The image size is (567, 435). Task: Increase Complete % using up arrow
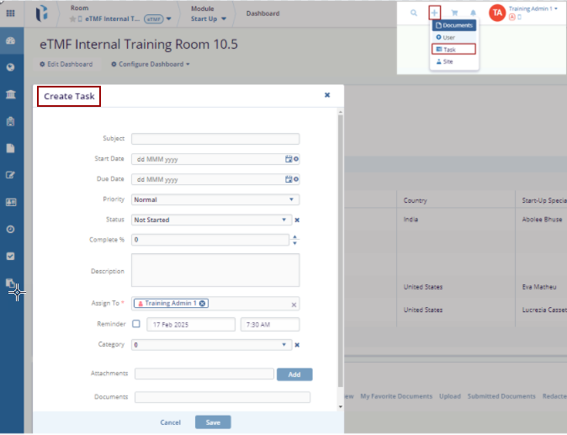294,236
